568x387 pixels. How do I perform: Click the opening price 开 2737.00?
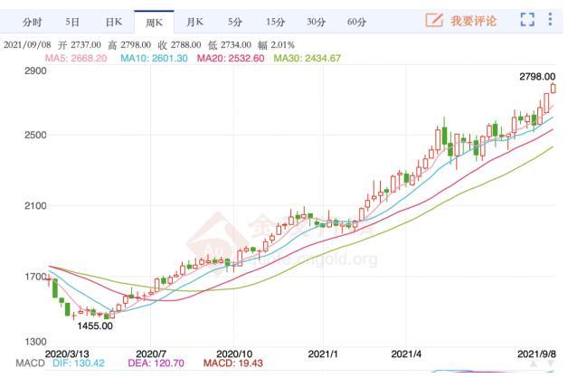click(x=80, y=45)
